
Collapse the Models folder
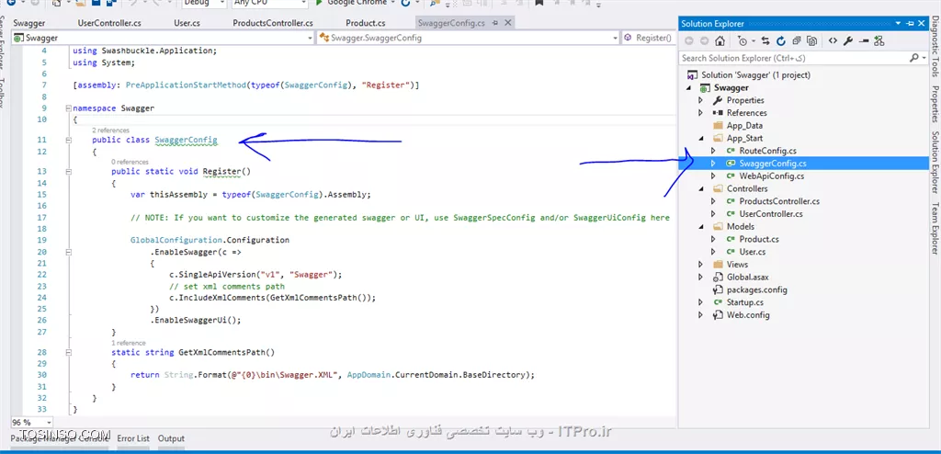click(700, 226)
